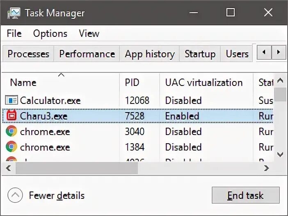Click the Task Manager title bar icon
Viewport: 288px width, 216px height.
tap(14, 13)
